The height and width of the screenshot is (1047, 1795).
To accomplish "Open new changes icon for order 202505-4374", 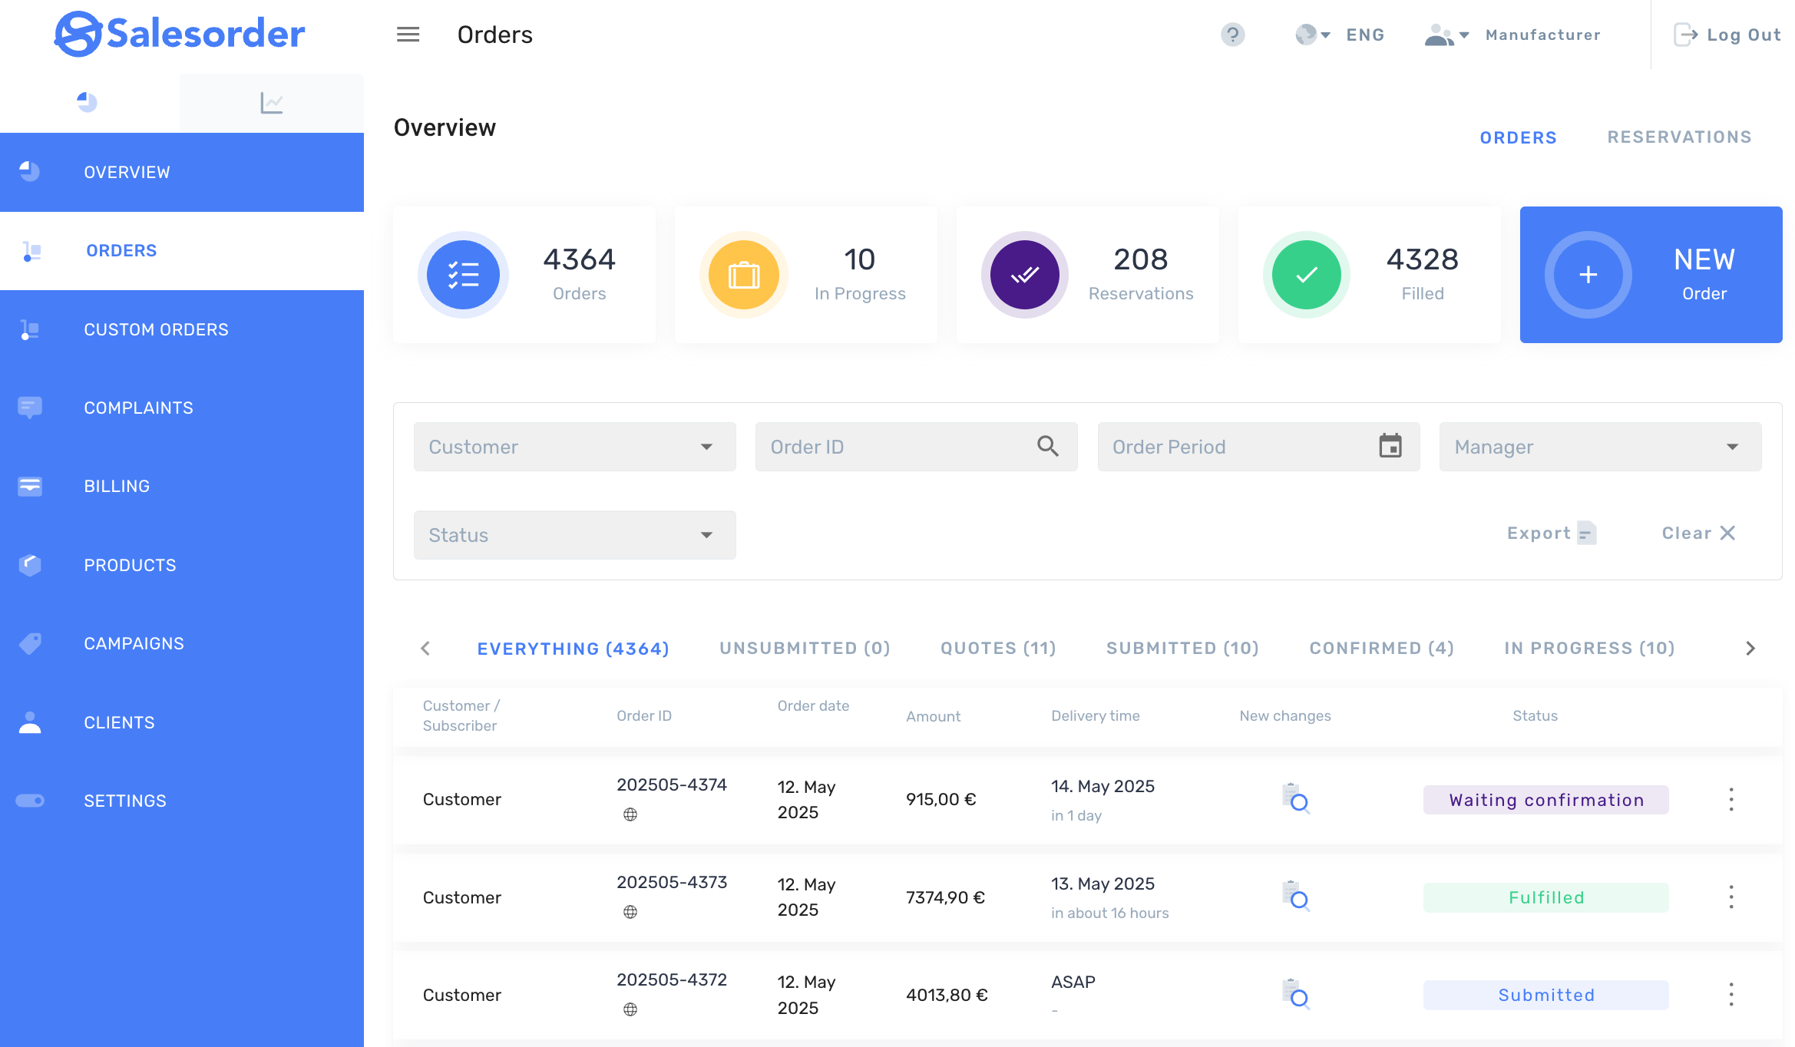I will click(x=1296, y=799).
